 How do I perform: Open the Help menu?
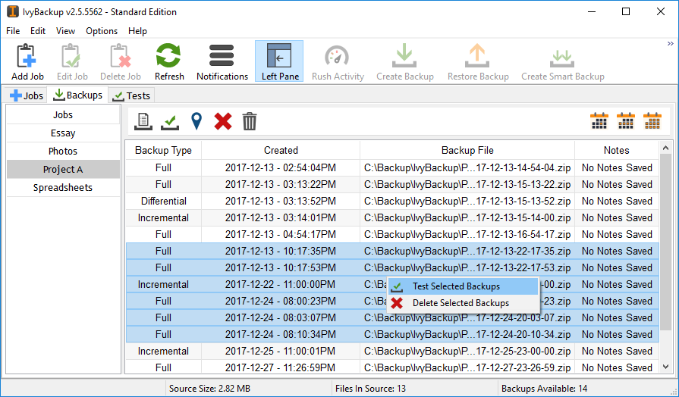point(138,31)
